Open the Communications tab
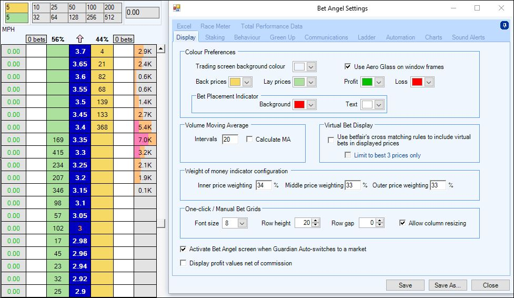 pos(326,37)
